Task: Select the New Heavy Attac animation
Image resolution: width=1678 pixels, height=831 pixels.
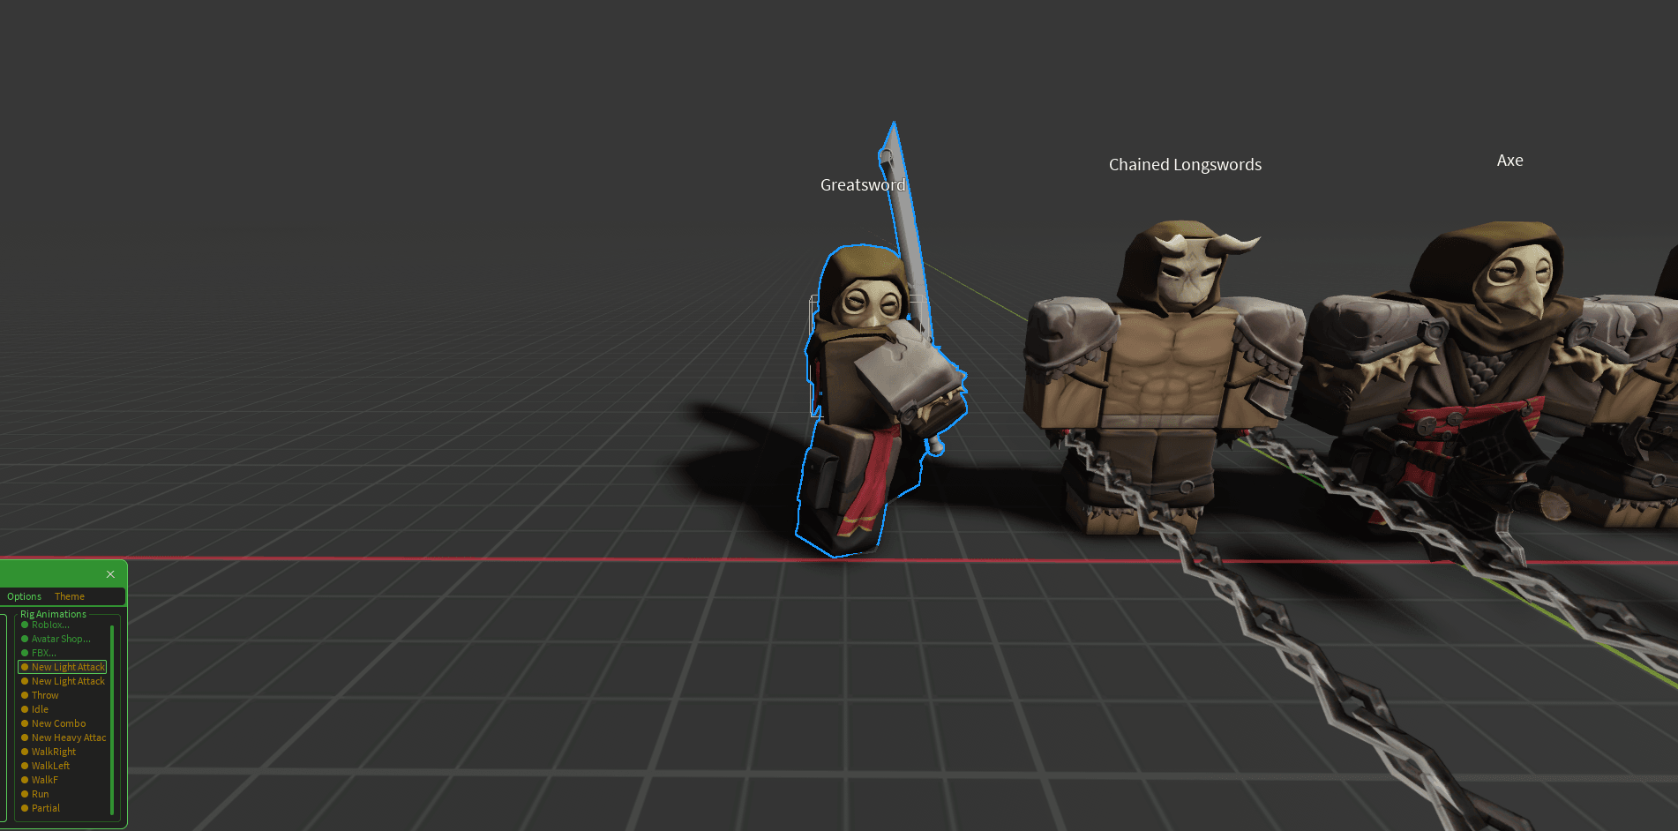Action: (x=64, y=737)
